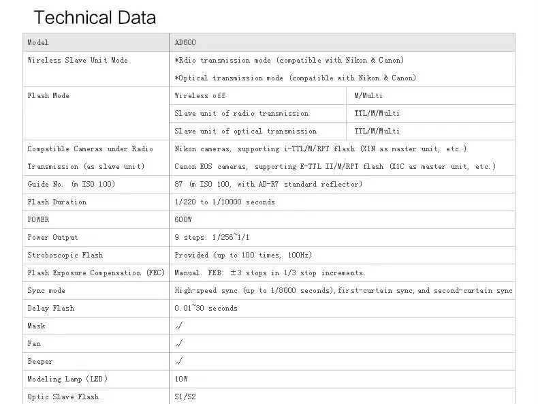Select the 9 steps power output value

(212, 237)
